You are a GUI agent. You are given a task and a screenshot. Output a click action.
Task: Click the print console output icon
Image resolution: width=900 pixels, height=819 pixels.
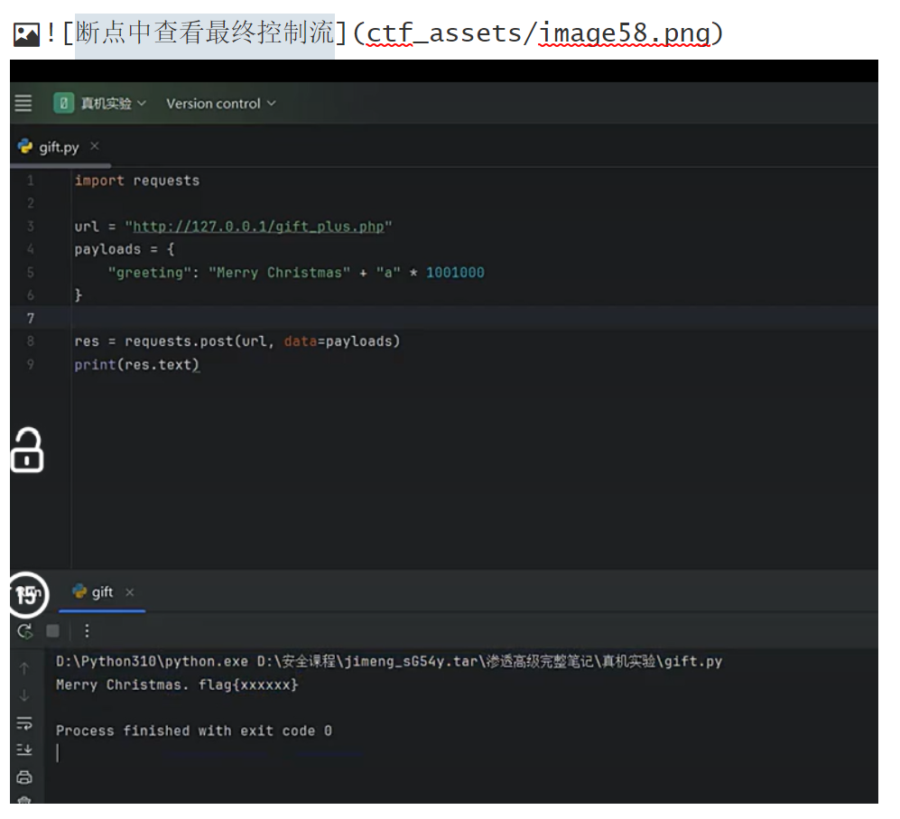click(x=24, y=777)
